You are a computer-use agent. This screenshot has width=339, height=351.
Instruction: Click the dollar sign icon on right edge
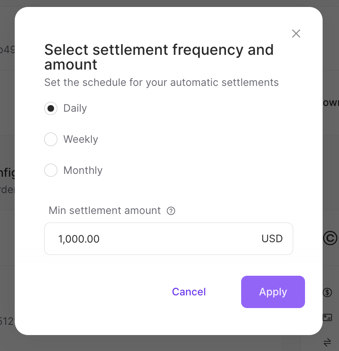(x=328, y=292)
